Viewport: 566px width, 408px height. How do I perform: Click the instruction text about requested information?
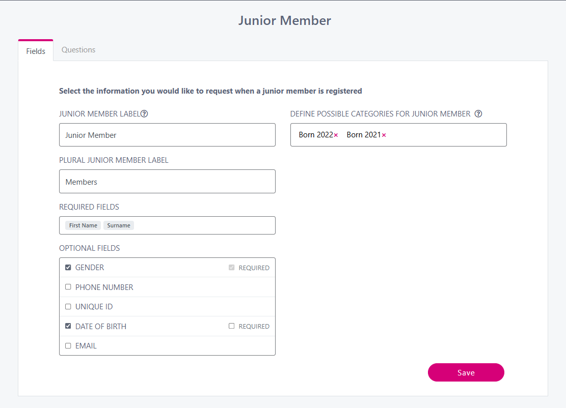[210, 91]
